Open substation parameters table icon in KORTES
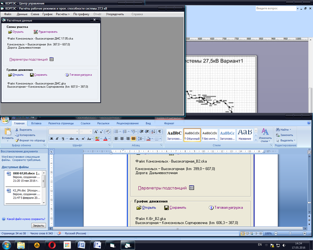 [51, 59]
